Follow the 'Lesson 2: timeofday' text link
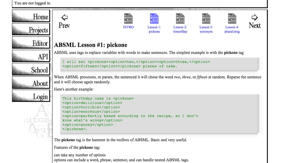 tap(180, 29)
